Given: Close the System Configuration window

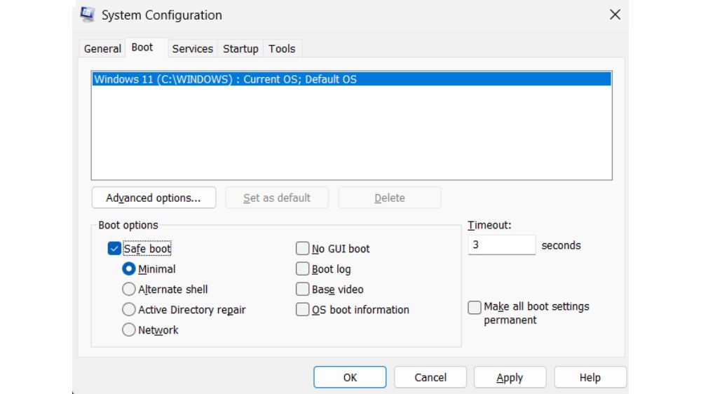Looking at the screenshot, I should (615, 15).
